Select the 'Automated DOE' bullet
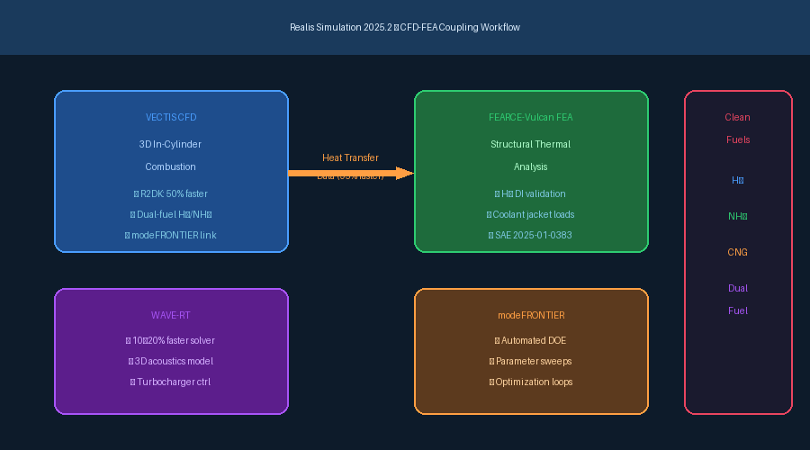This screenshot has height=450, width=810. [530, 340]
